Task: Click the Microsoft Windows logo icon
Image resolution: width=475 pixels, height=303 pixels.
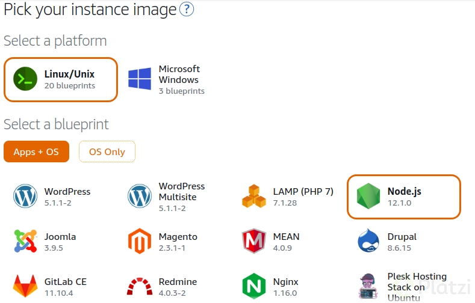Action: tap(140, 79)
